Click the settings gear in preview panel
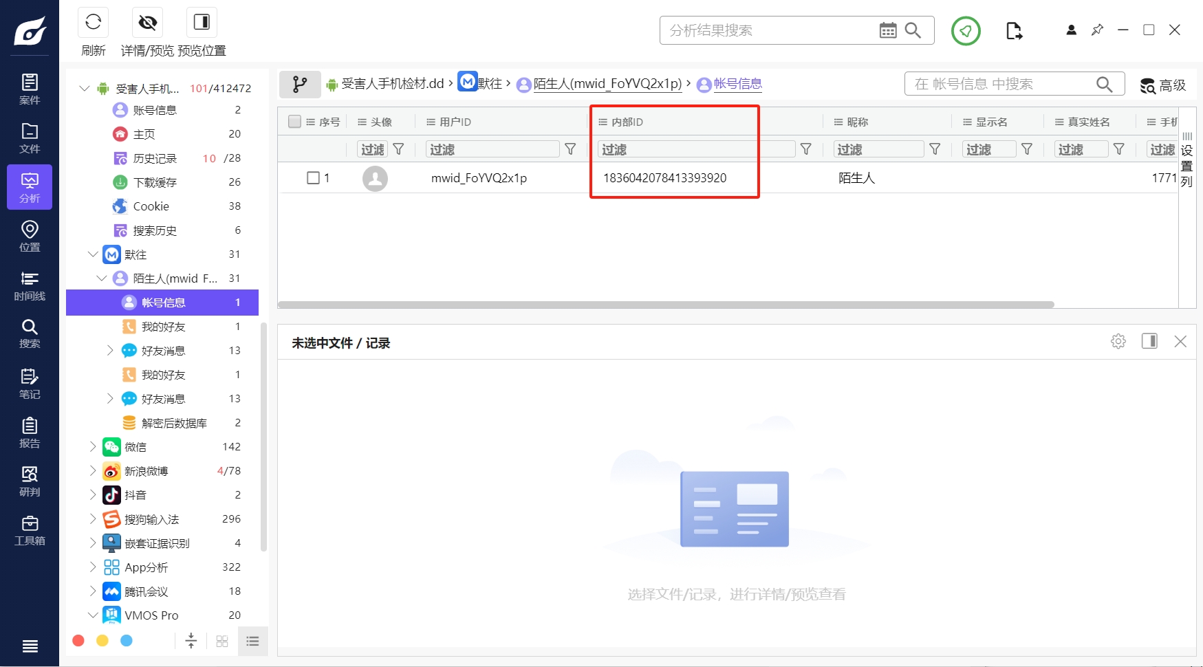 [1118, 341]
